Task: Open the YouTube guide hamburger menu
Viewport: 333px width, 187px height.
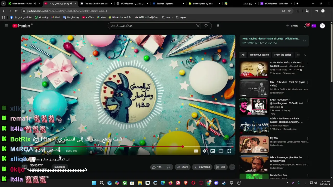Action: click(6, 26)
